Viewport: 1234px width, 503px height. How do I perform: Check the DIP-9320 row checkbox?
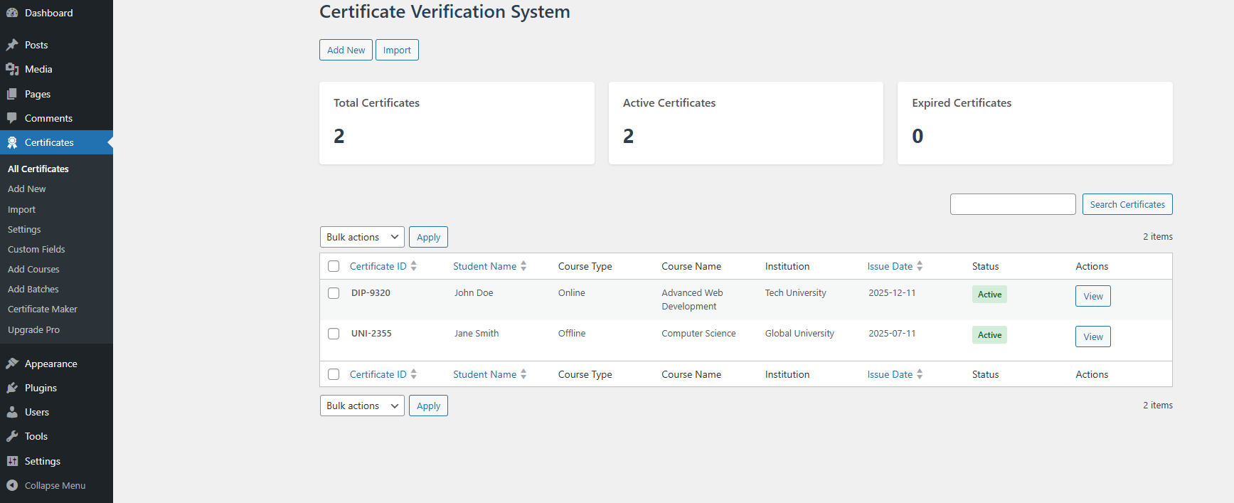(334, 293)
